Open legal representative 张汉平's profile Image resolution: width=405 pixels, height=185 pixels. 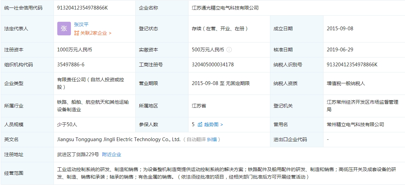[x=81, y=24]
